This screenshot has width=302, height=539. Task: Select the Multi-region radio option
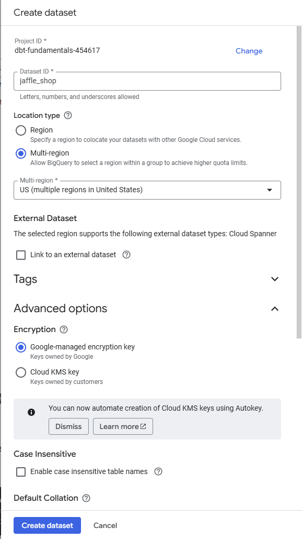[x=21, y=153]
